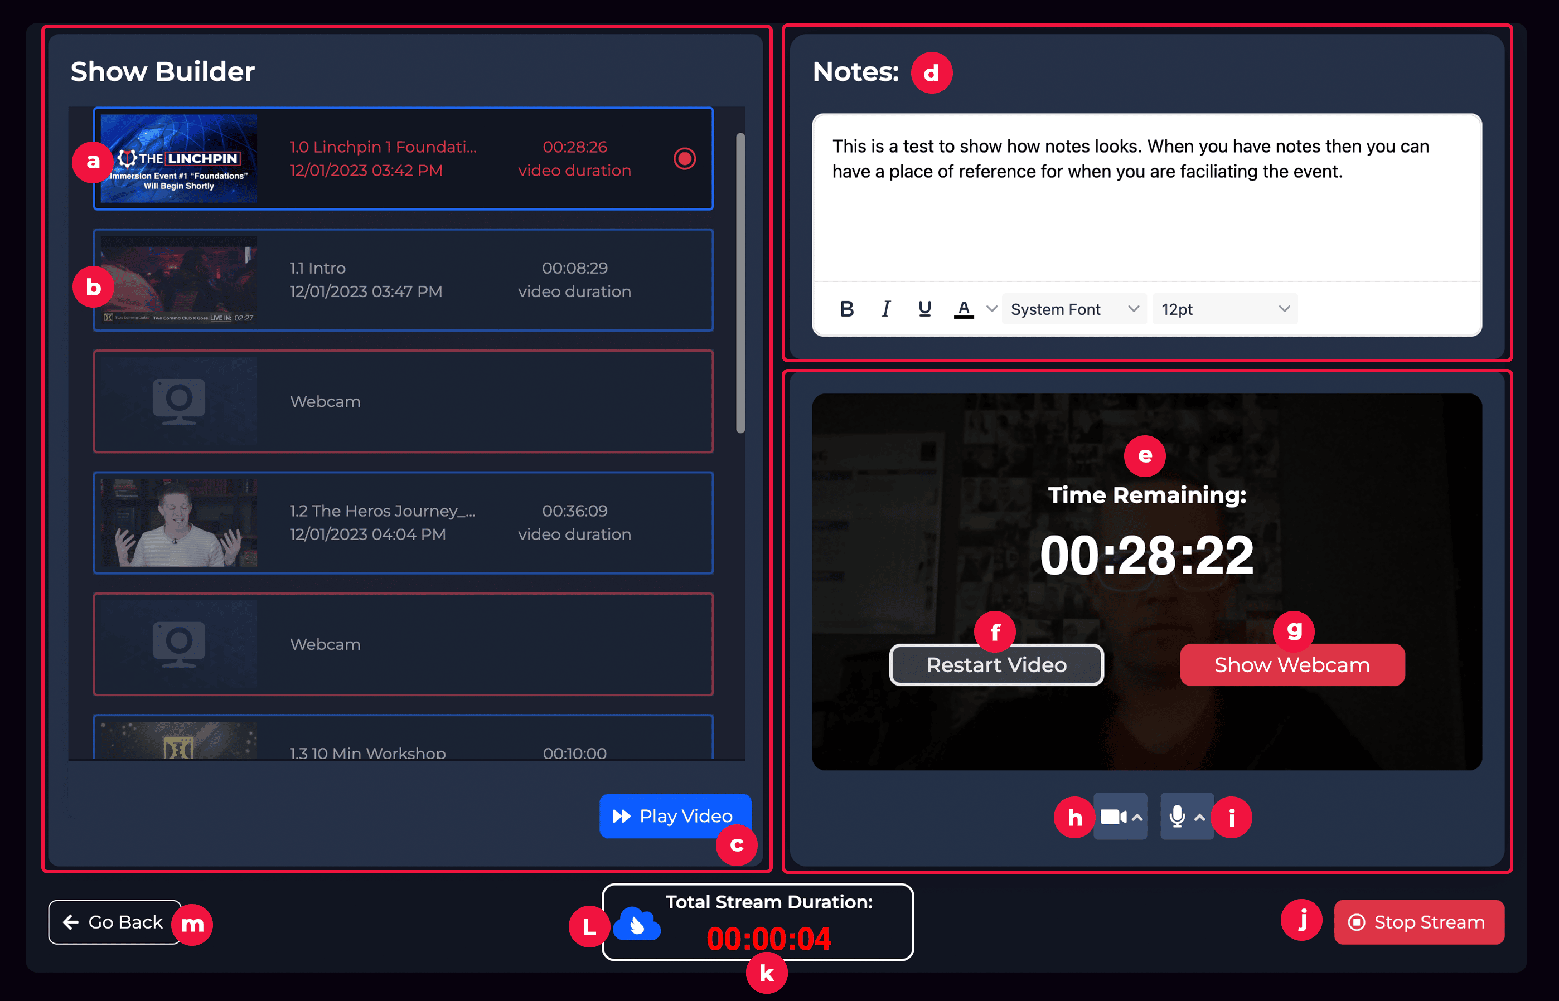Click the 1.1 Intro video thumbnail
Viewport: 1559px width, 1001px height.
pos(179,280)
